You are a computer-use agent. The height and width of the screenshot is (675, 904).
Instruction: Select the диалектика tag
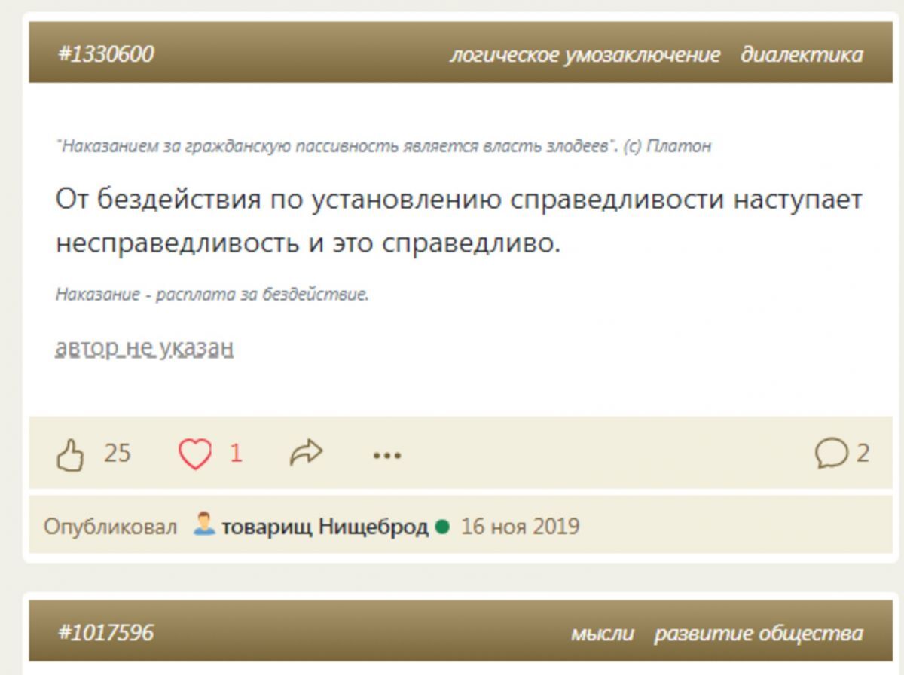coord(801,54)
